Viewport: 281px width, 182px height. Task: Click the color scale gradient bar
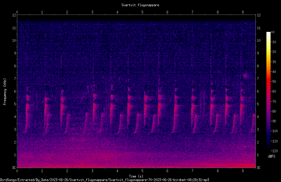coord(268,91)
